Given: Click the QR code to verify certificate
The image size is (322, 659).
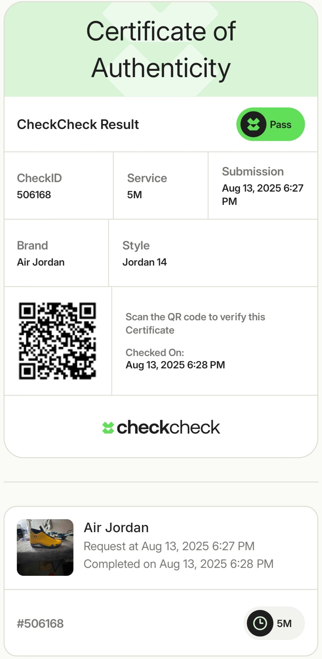Looking at the screenshot, I should tap(57, 341).
